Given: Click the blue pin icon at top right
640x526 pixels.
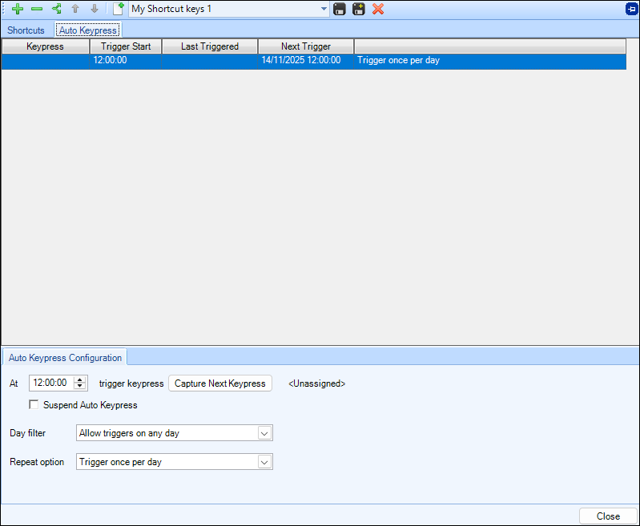Looking at the screenshot, I should click(x=631, y=9).
